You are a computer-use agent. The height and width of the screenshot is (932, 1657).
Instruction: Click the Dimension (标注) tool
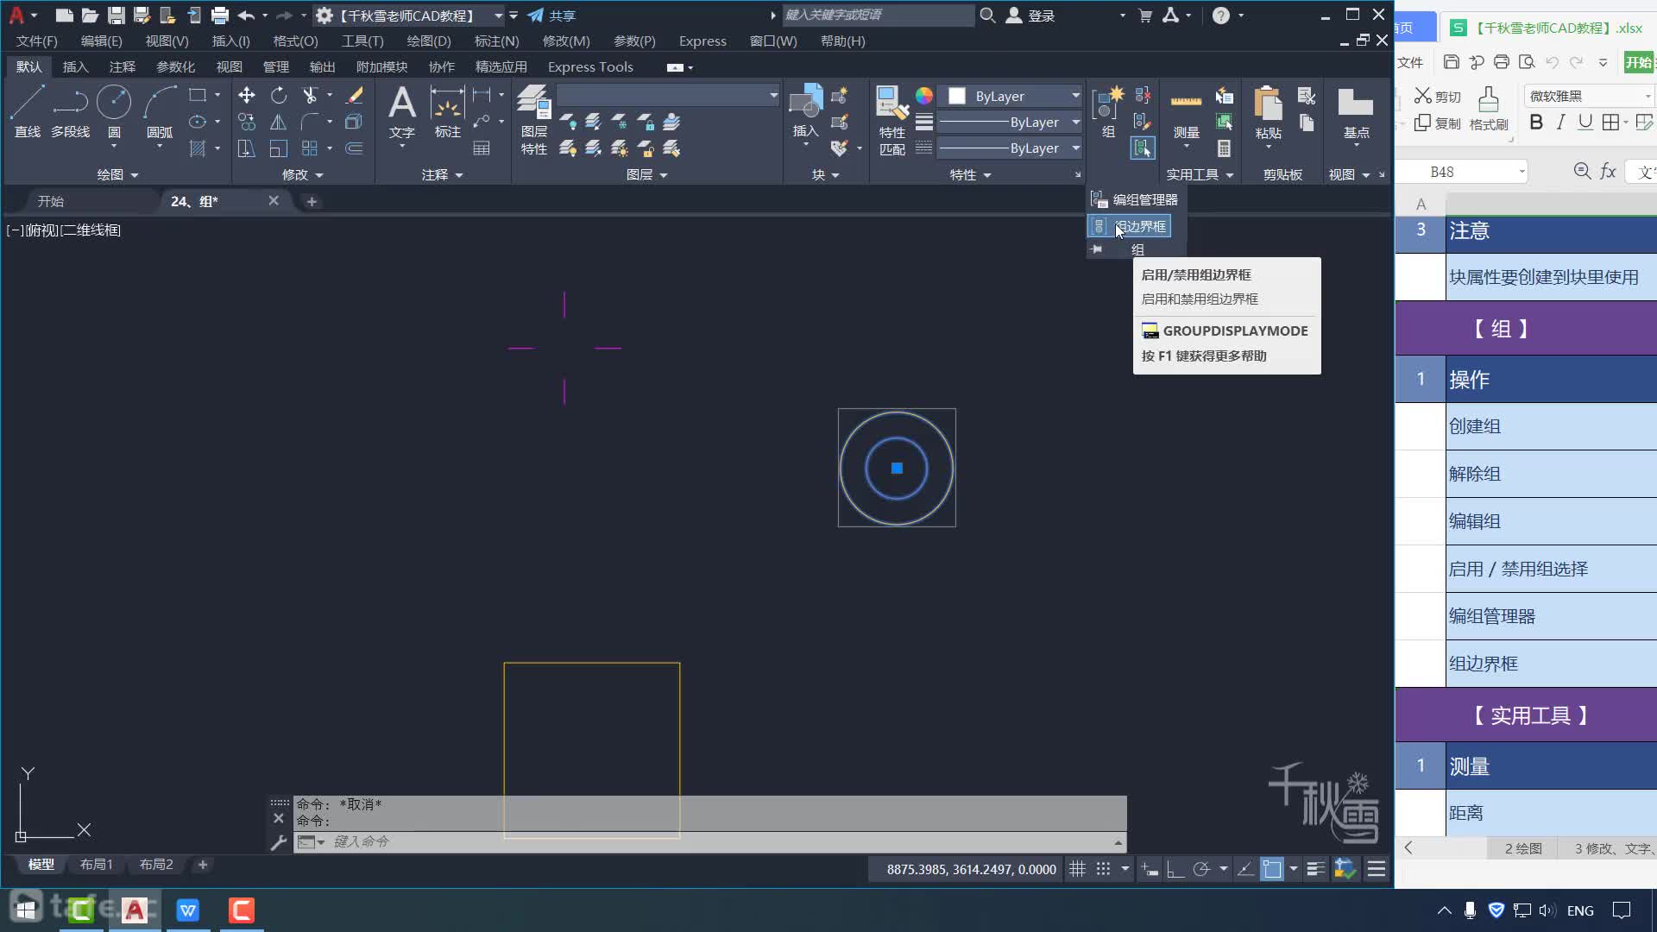click(447, 111)
